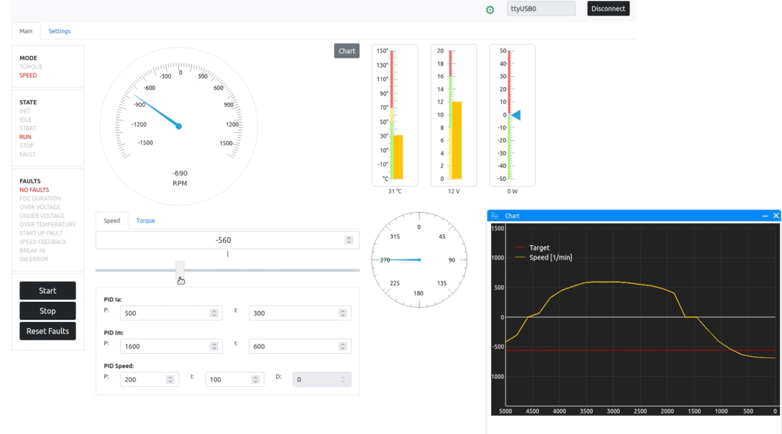This screenshot has width=782, height=434.
Task: Minimize the Chart window
Action: click(x=765, y=216)
